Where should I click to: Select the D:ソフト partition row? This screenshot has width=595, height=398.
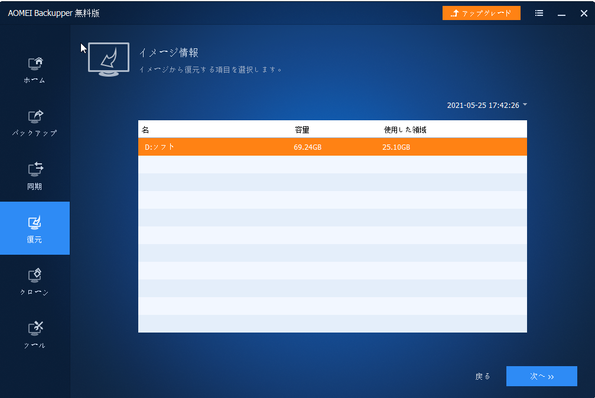(333, 147)
